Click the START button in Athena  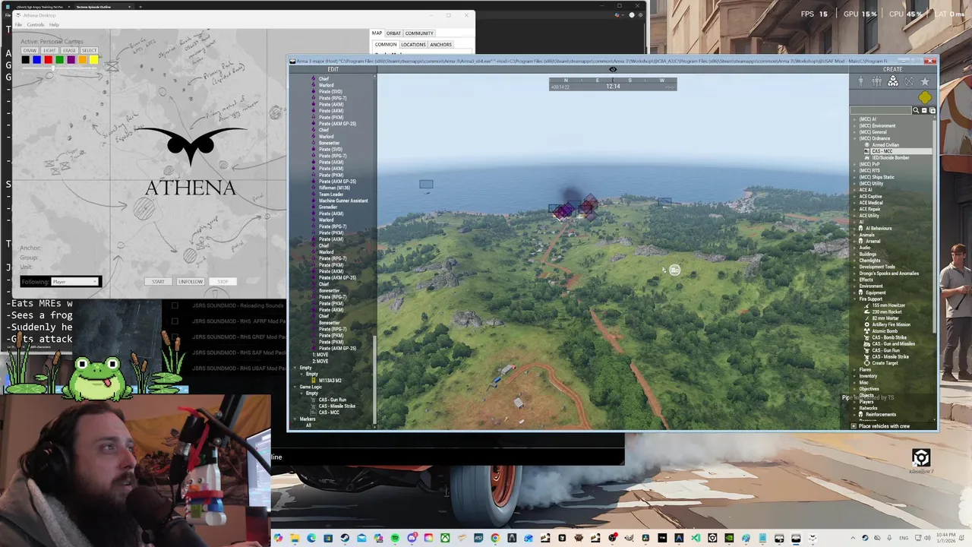158,282
